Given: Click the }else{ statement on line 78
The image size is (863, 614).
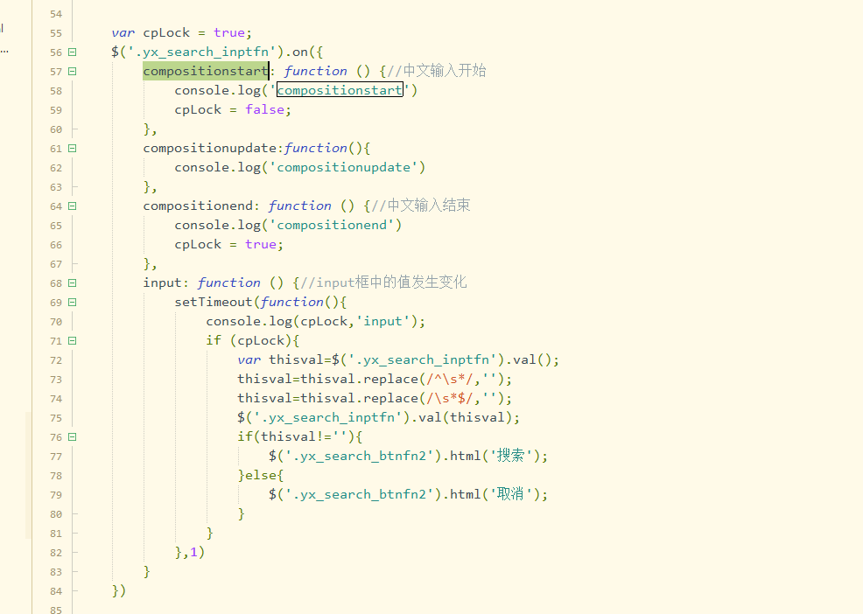Looking at the screenshot, I should [x=261, y=476].
